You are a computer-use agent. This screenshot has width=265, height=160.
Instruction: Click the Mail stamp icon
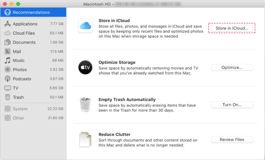pos(7,51)
